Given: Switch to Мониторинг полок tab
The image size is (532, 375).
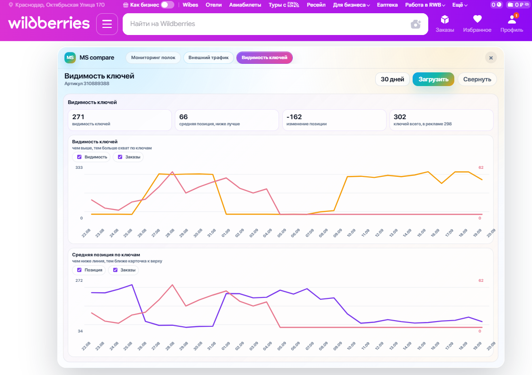Looking at the screenshot, I should (x=153, y=58).
